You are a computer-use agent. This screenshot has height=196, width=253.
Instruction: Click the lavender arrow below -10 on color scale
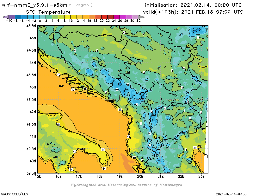(6, 17)
